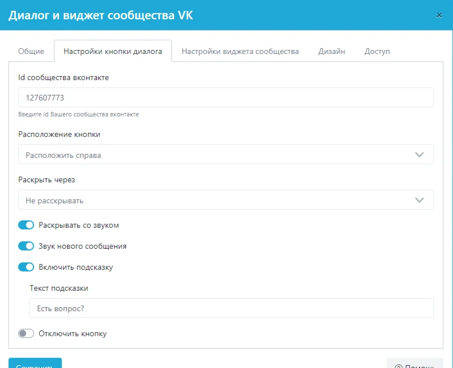Image resolution: width=453 pixels, height=368 pixels.
Task: Open the Доступ tab
Action: click(377, 51)
